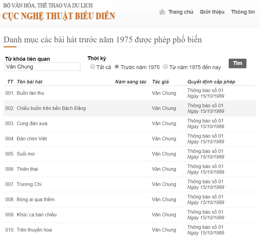Sort by the Tên bài hát column header
This screenshot has height=236, width=264.
pyautogui.click(x=30, y=81)
